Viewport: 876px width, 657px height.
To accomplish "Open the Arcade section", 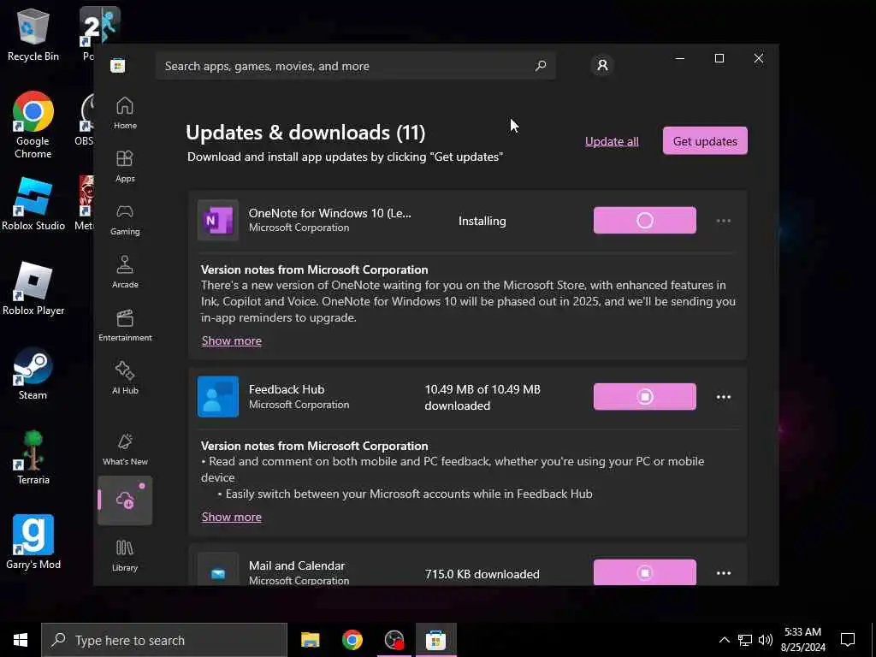I will 125,272.
